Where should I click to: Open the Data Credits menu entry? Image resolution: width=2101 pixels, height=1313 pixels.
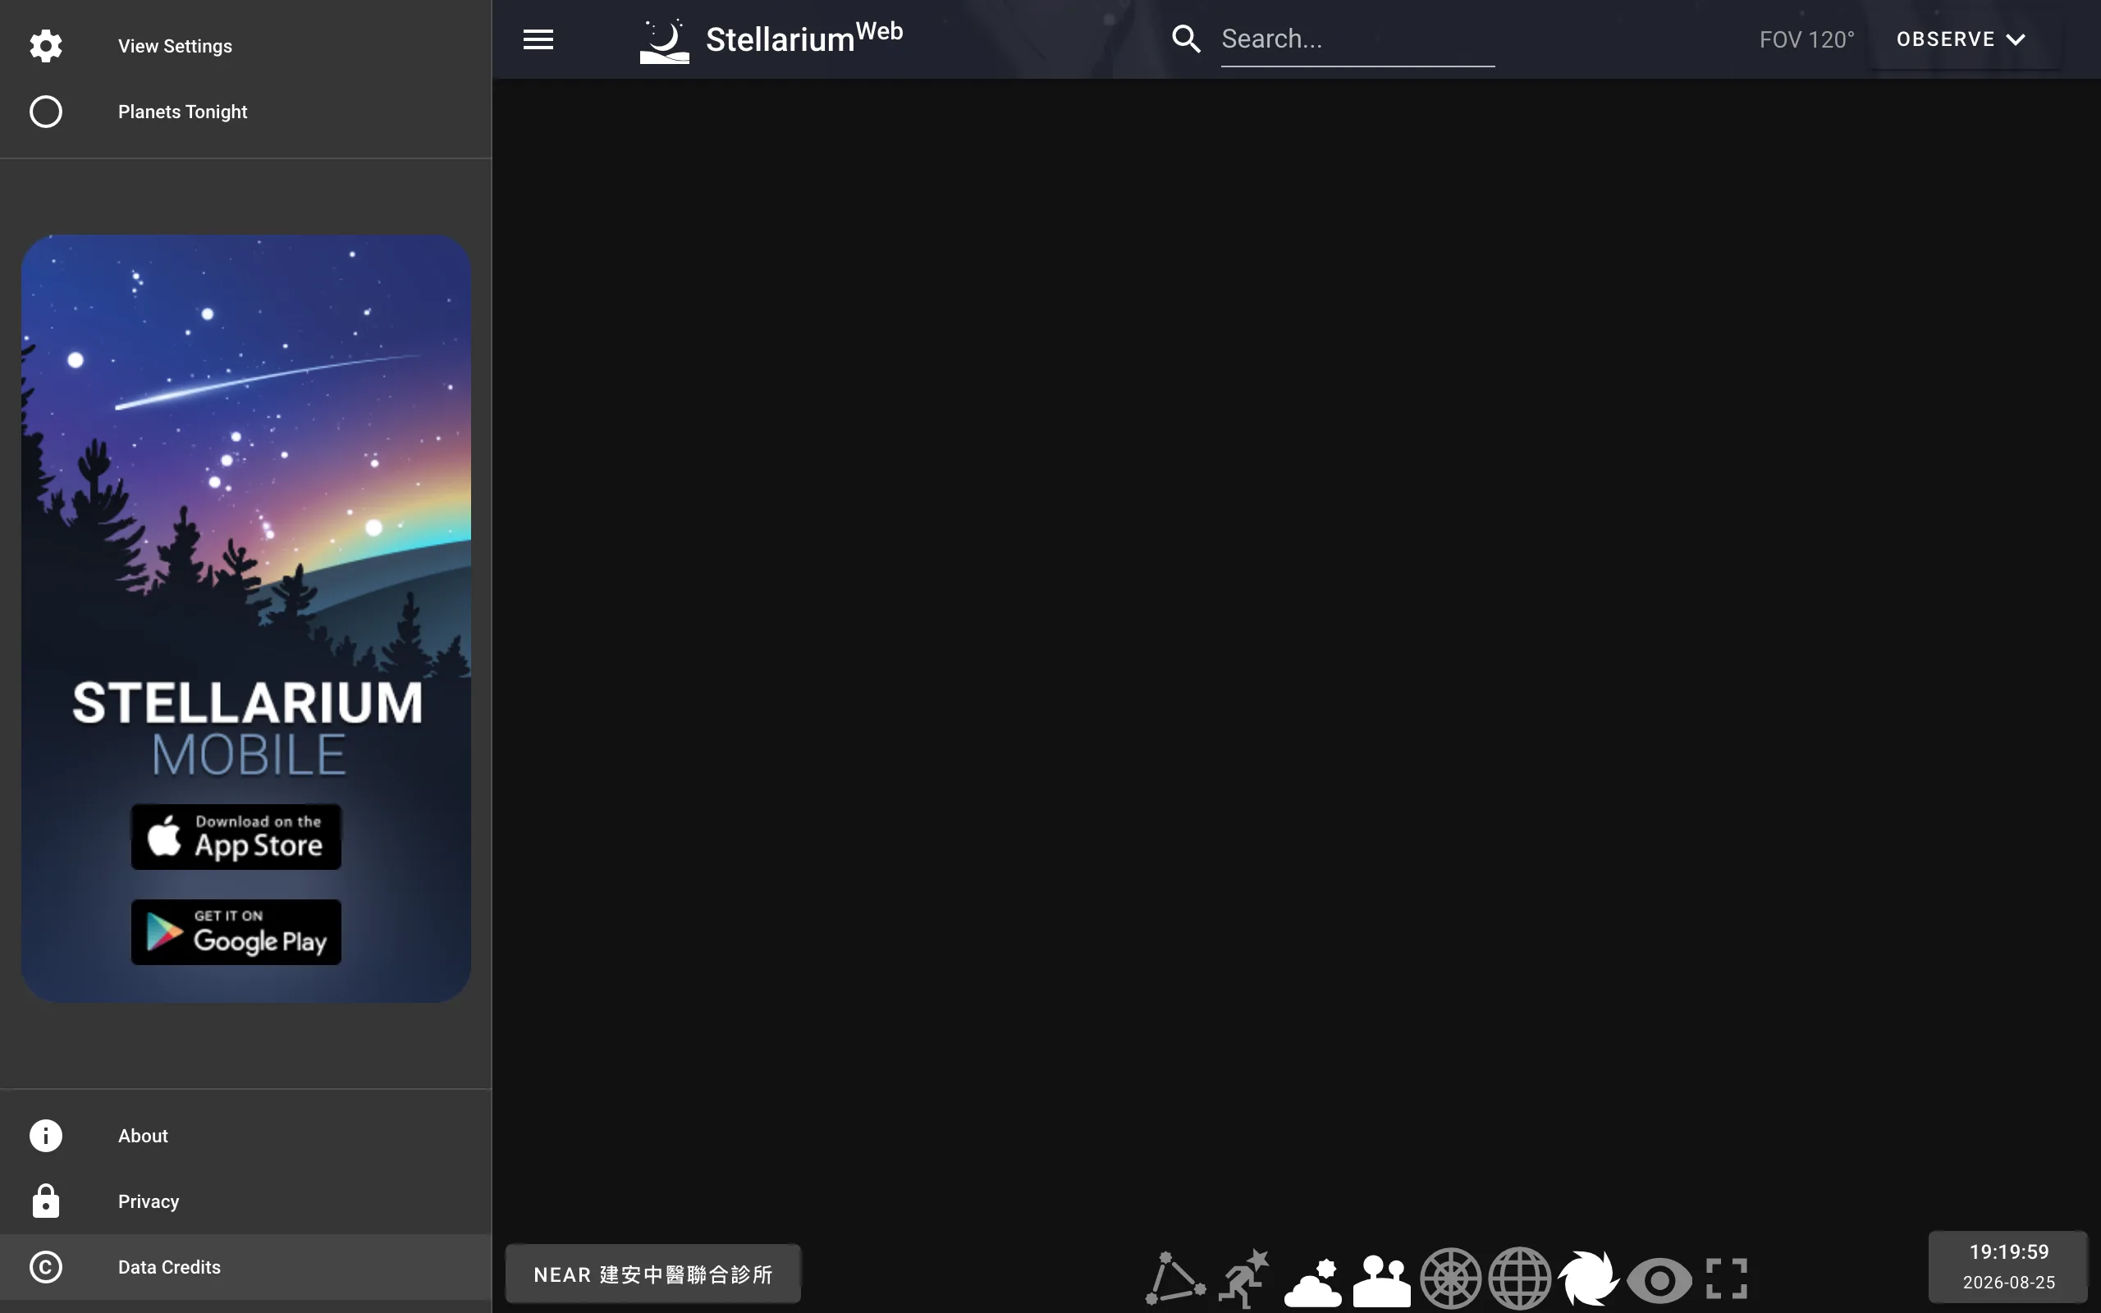coord(245,1267)
